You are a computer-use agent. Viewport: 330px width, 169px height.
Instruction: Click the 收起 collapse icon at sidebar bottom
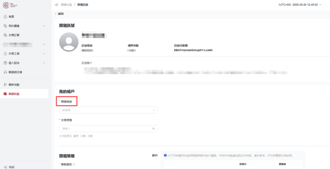click(5, 167)
